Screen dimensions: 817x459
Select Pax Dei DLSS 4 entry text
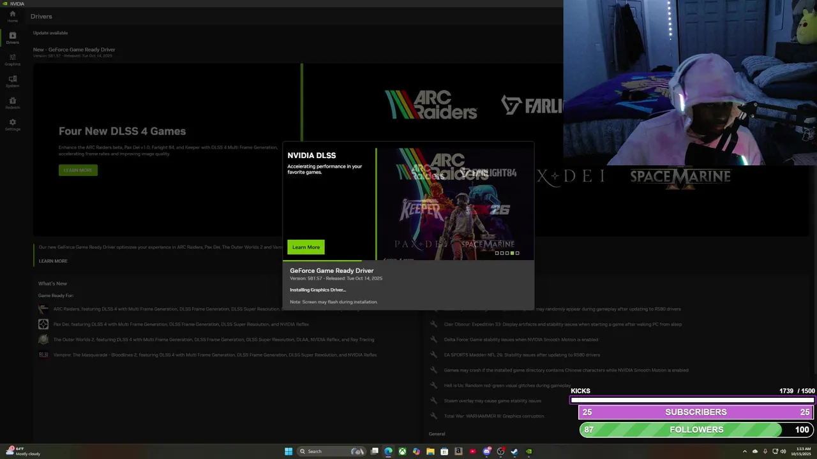click(181, 324)
